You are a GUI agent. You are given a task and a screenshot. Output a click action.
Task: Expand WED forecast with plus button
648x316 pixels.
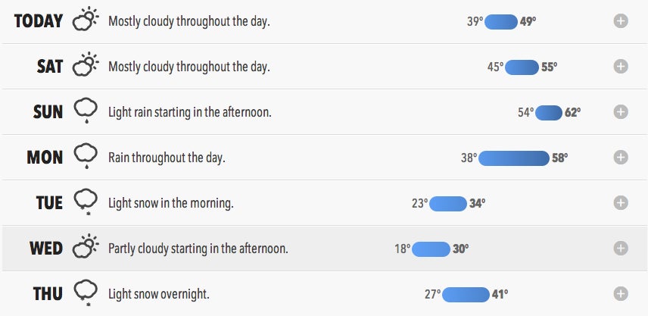pyautogui.click(x=621, y=249)
